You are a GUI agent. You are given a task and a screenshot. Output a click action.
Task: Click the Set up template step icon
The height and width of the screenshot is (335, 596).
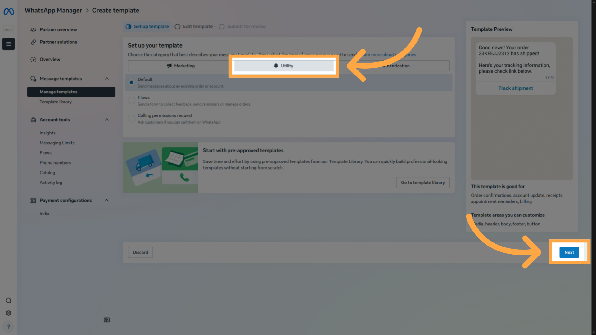coord(128,27)
